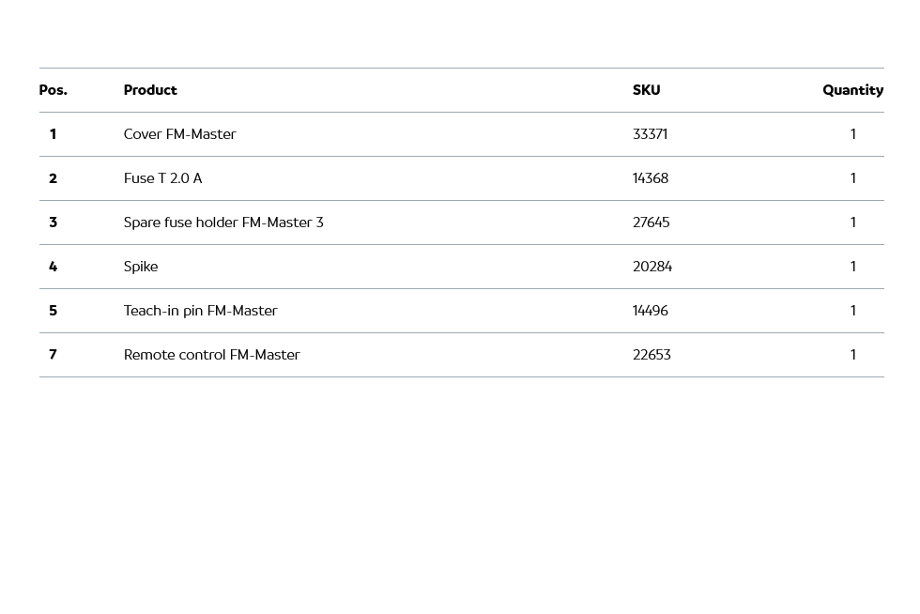The height and width of the screenshot is (614, 920).
Task: Open Spare fuse holder FM-Master 3 entry
Action: pos(223,223)
